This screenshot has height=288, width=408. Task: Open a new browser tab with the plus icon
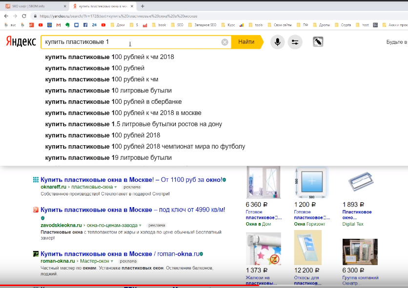(x=143, y=6)
